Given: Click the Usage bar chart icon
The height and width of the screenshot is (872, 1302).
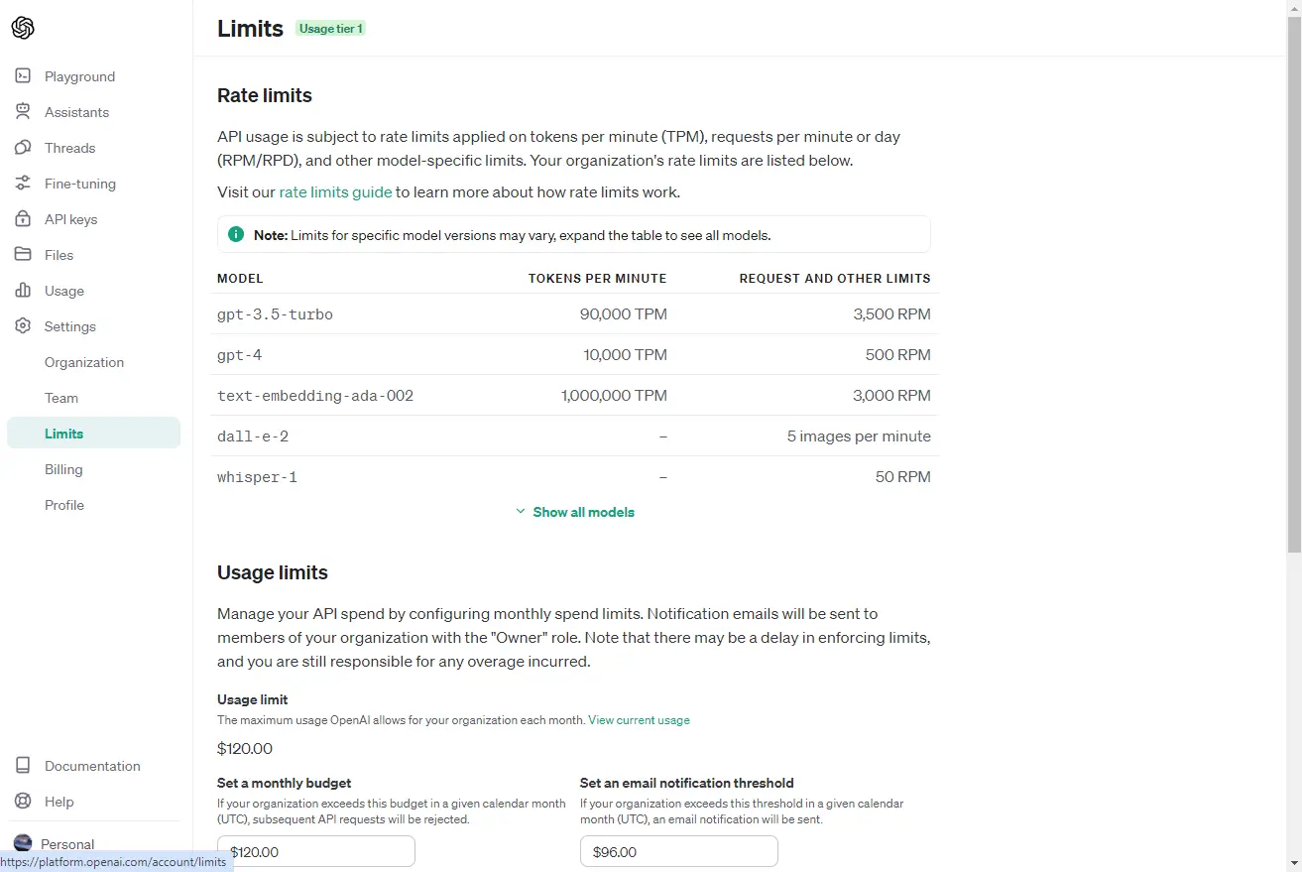Looking at the screenshot, I should 23,291.
